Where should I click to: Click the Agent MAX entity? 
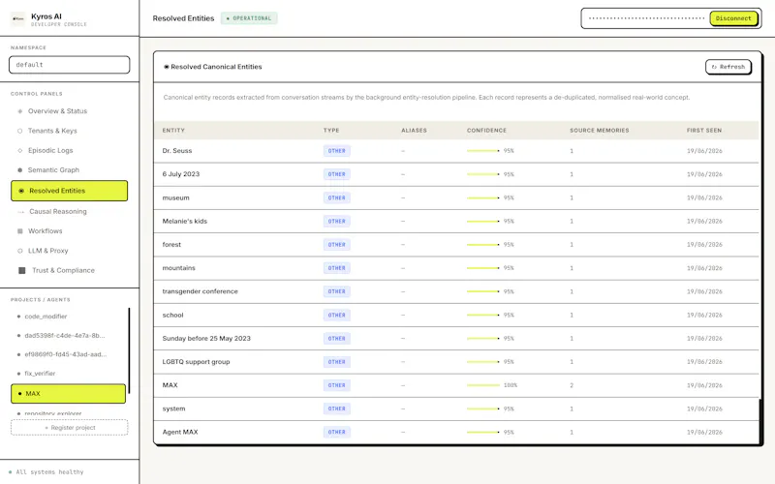[x=180, y=432]
